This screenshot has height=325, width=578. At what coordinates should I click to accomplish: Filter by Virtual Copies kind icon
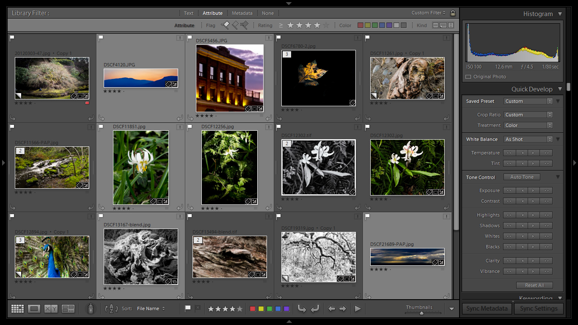[443, 25]
